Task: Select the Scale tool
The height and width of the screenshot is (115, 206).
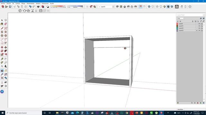Action: click(x=2, y=55)
